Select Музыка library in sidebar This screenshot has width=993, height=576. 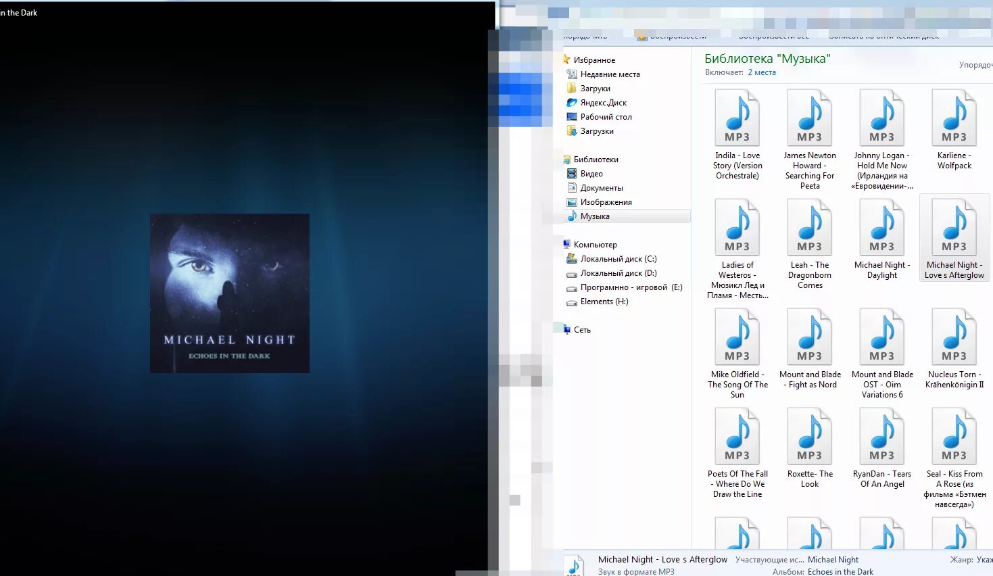click(x=595, y=216)
